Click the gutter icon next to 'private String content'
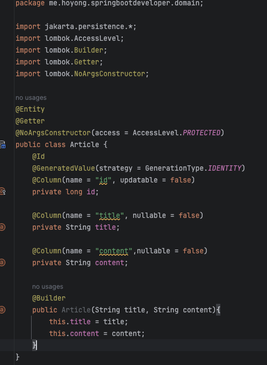Image resolution: width=267 pixels, height=365 pixels. click(x=2, y=262)
